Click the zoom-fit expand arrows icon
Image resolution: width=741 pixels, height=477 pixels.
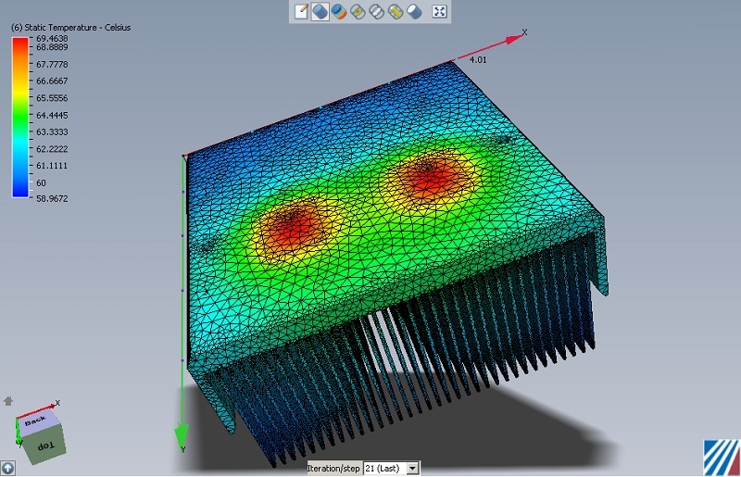click(439, 11)
